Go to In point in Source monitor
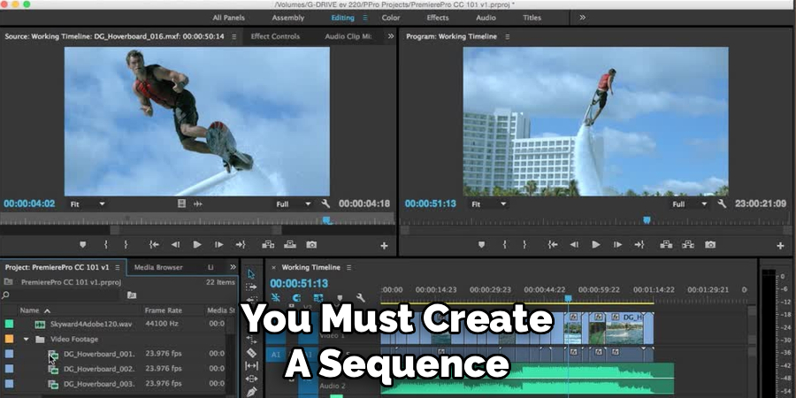 tap(154, 245)
